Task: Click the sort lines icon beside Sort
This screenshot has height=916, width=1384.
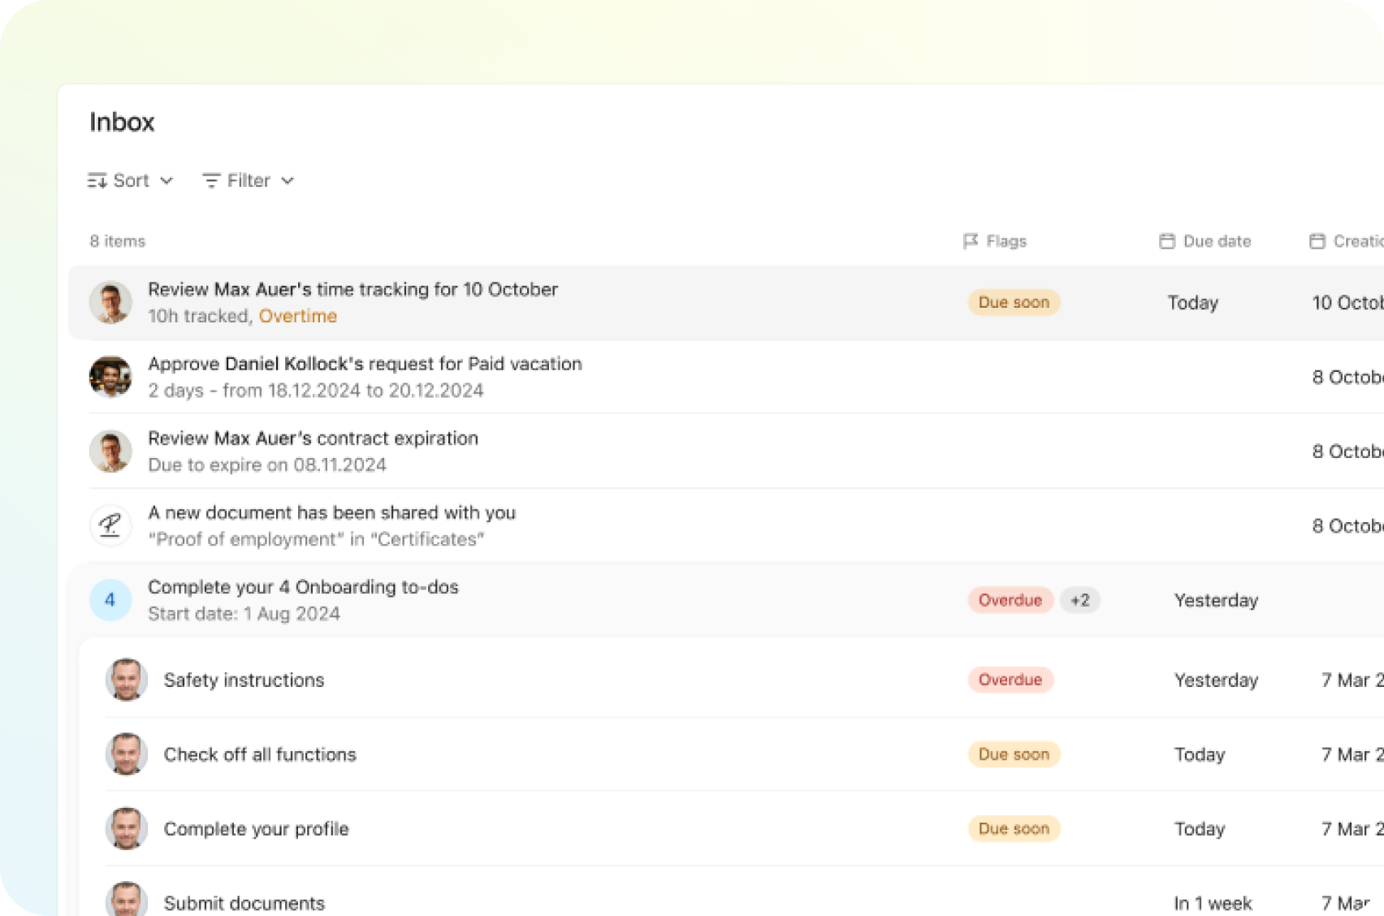Action: click(97, 180)
